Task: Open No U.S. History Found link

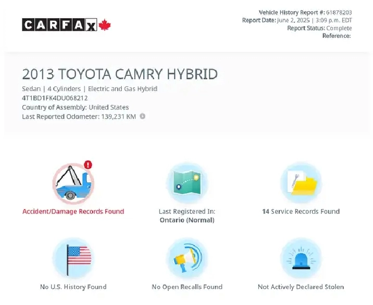Action: pyautogui.click(x=73, y=287)
